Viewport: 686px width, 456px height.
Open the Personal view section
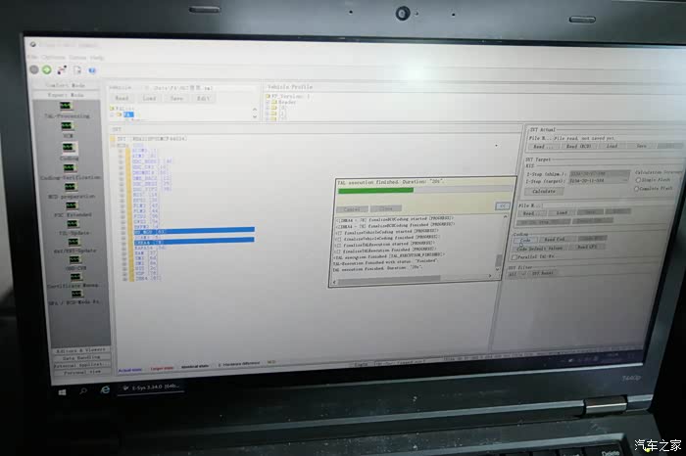pos(81,372)
